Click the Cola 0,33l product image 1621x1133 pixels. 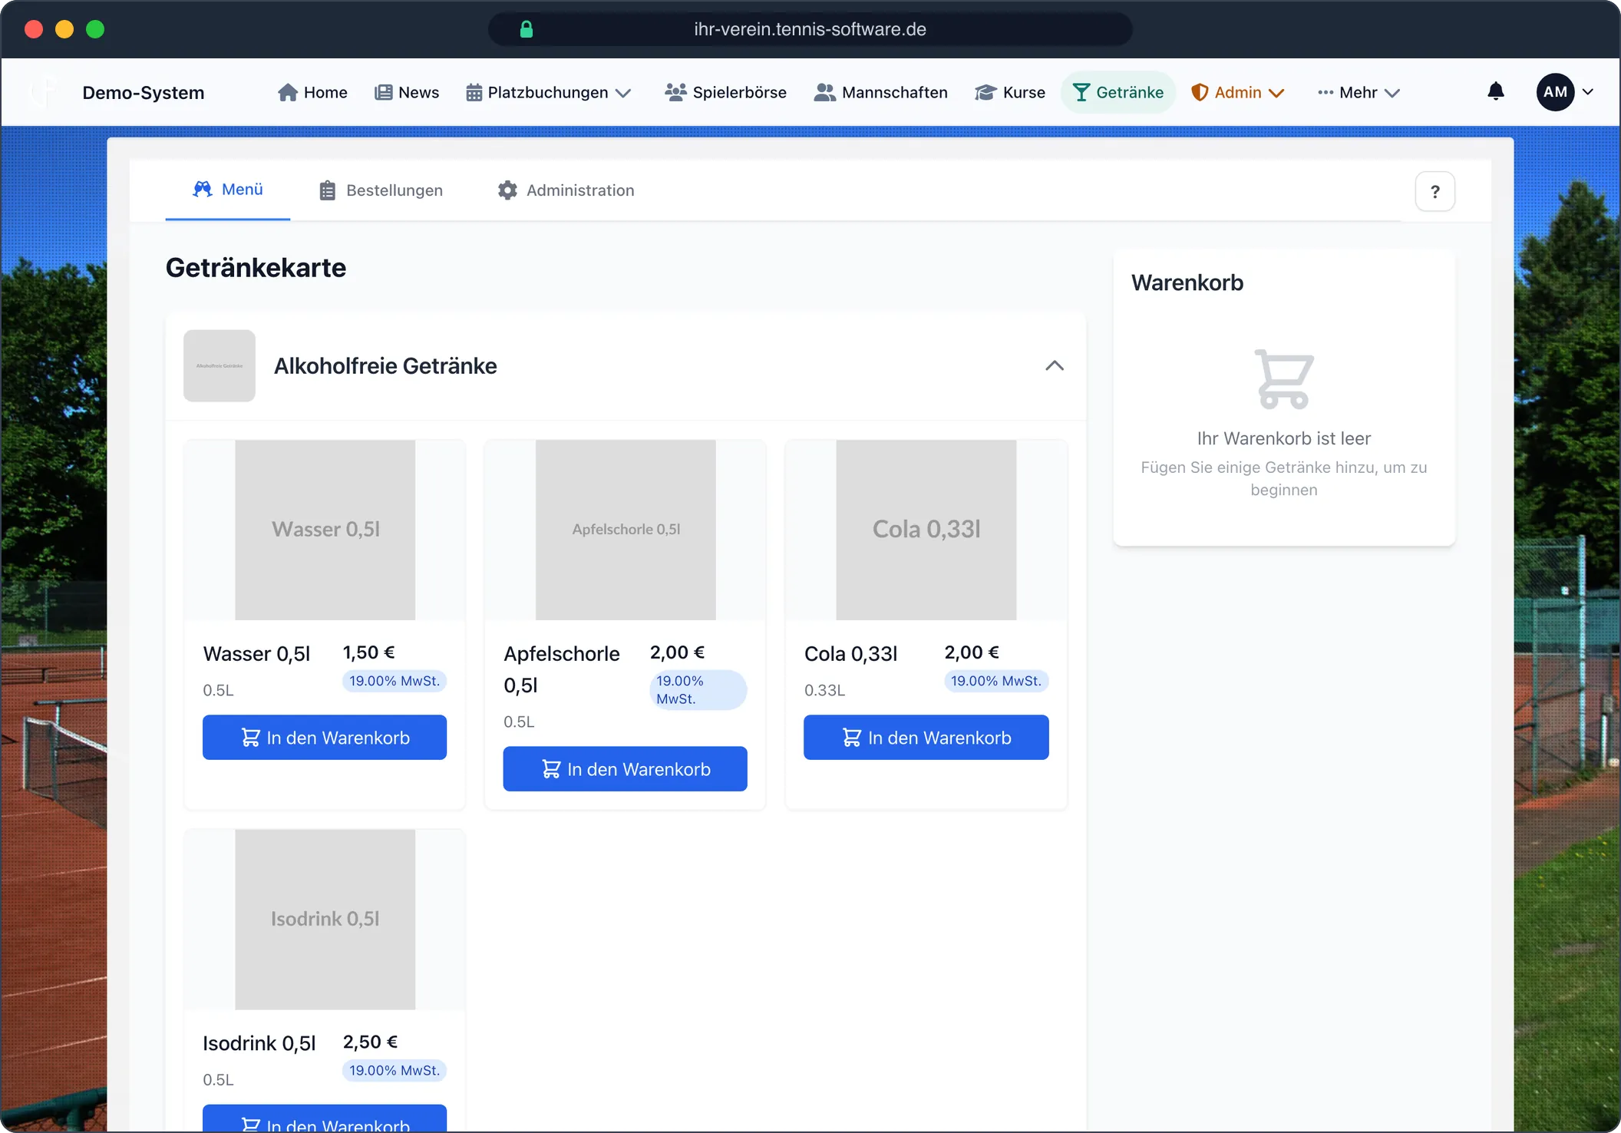(x=926, y=530)
